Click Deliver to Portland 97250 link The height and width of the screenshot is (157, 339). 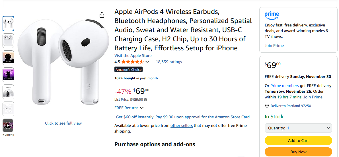click(291, 106)
